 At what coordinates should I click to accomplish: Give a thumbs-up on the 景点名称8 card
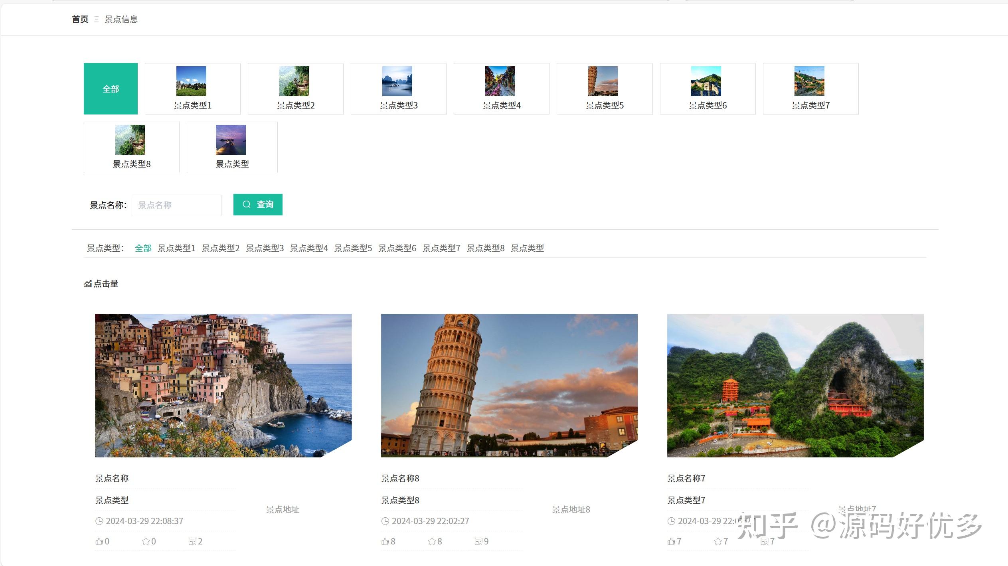tap(385, 541)
